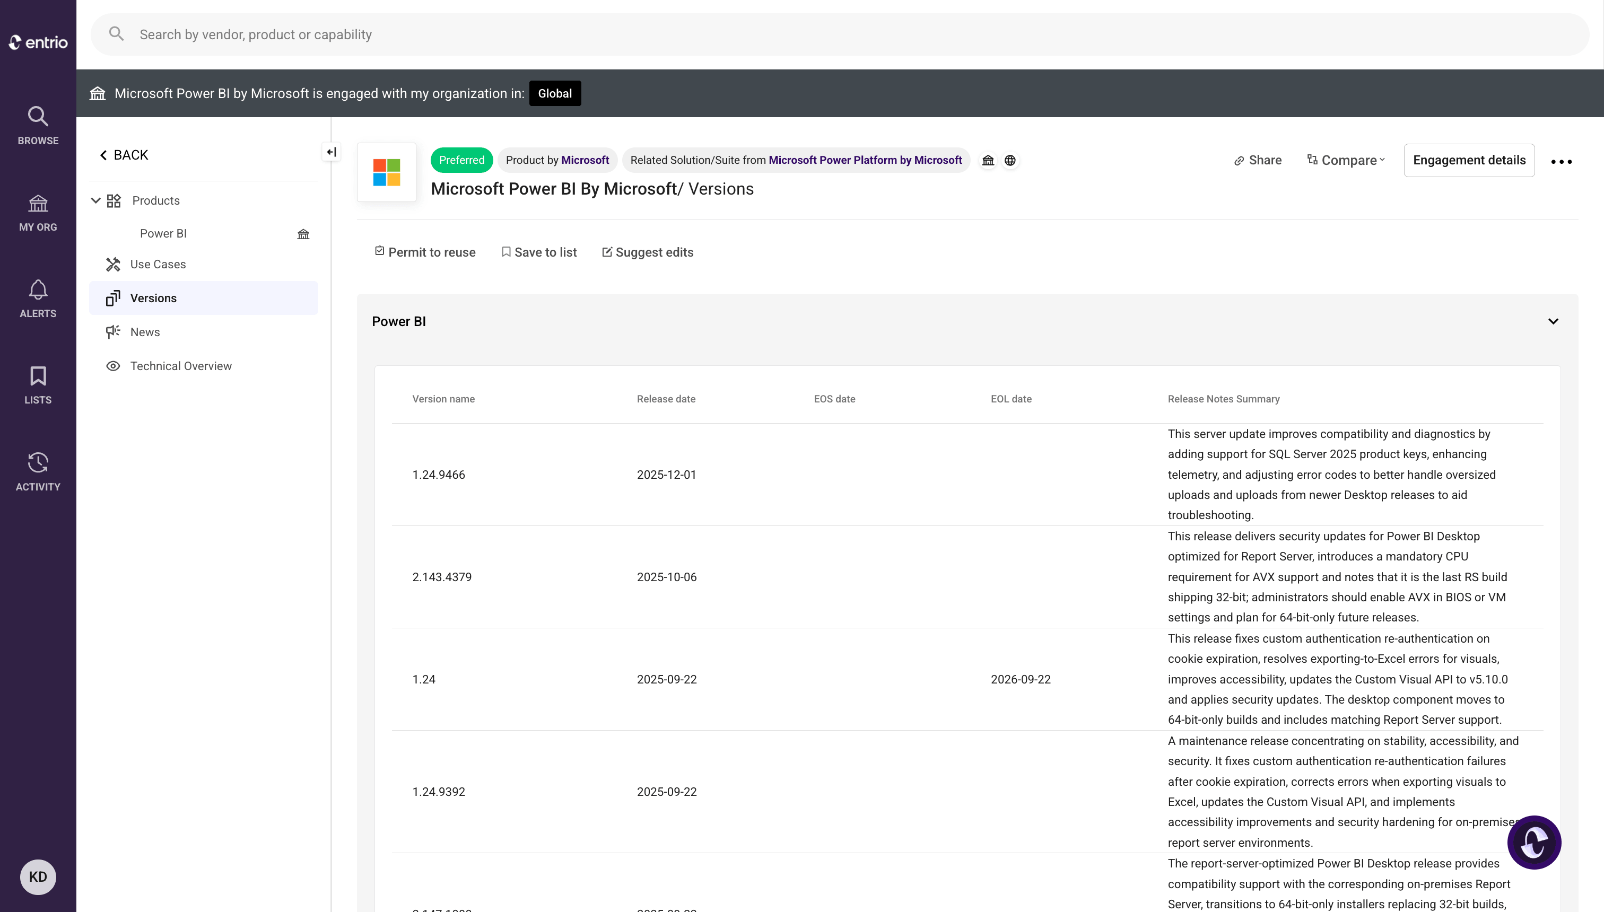
Task: Select version name 1.24 cell
Action: click(424, 679)
